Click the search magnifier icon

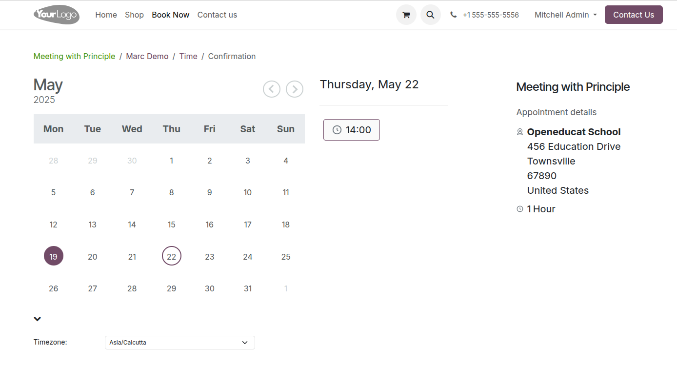(430, 15)
